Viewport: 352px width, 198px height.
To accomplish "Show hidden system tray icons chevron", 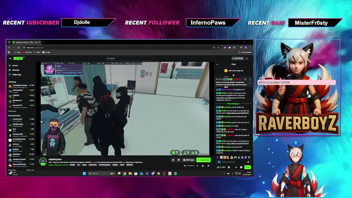I will tap(224, 174).
